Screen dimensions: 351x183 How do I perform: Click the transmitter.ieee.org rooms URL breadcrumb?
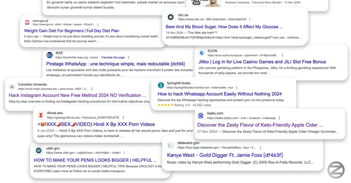[x=77, y=57]
